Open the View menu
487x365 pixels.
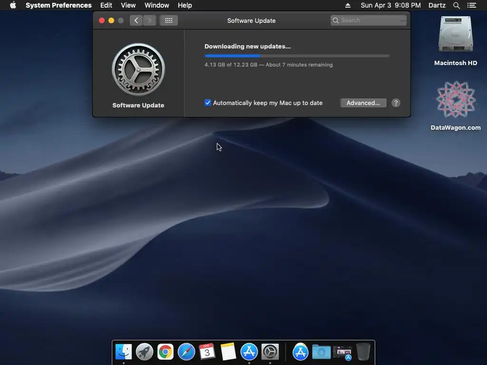(x=128, y=5)
